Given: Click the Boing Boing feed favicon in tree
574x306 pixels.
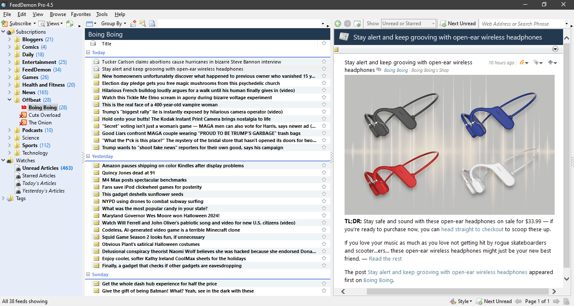Looking at the screenshot, I should coord(24,108).
